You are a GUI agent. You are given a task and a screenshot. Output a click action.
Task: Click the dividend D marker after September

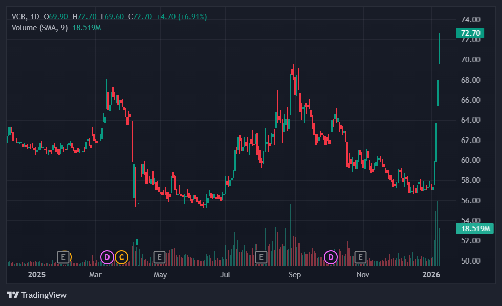(331, 256)
